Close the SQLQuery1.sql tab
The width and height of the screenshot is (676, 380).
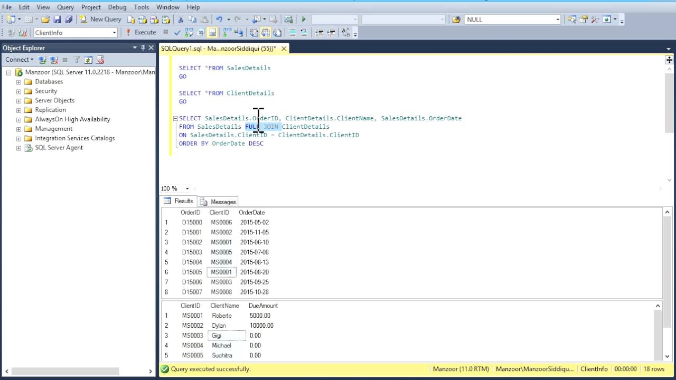coord(284,49)
